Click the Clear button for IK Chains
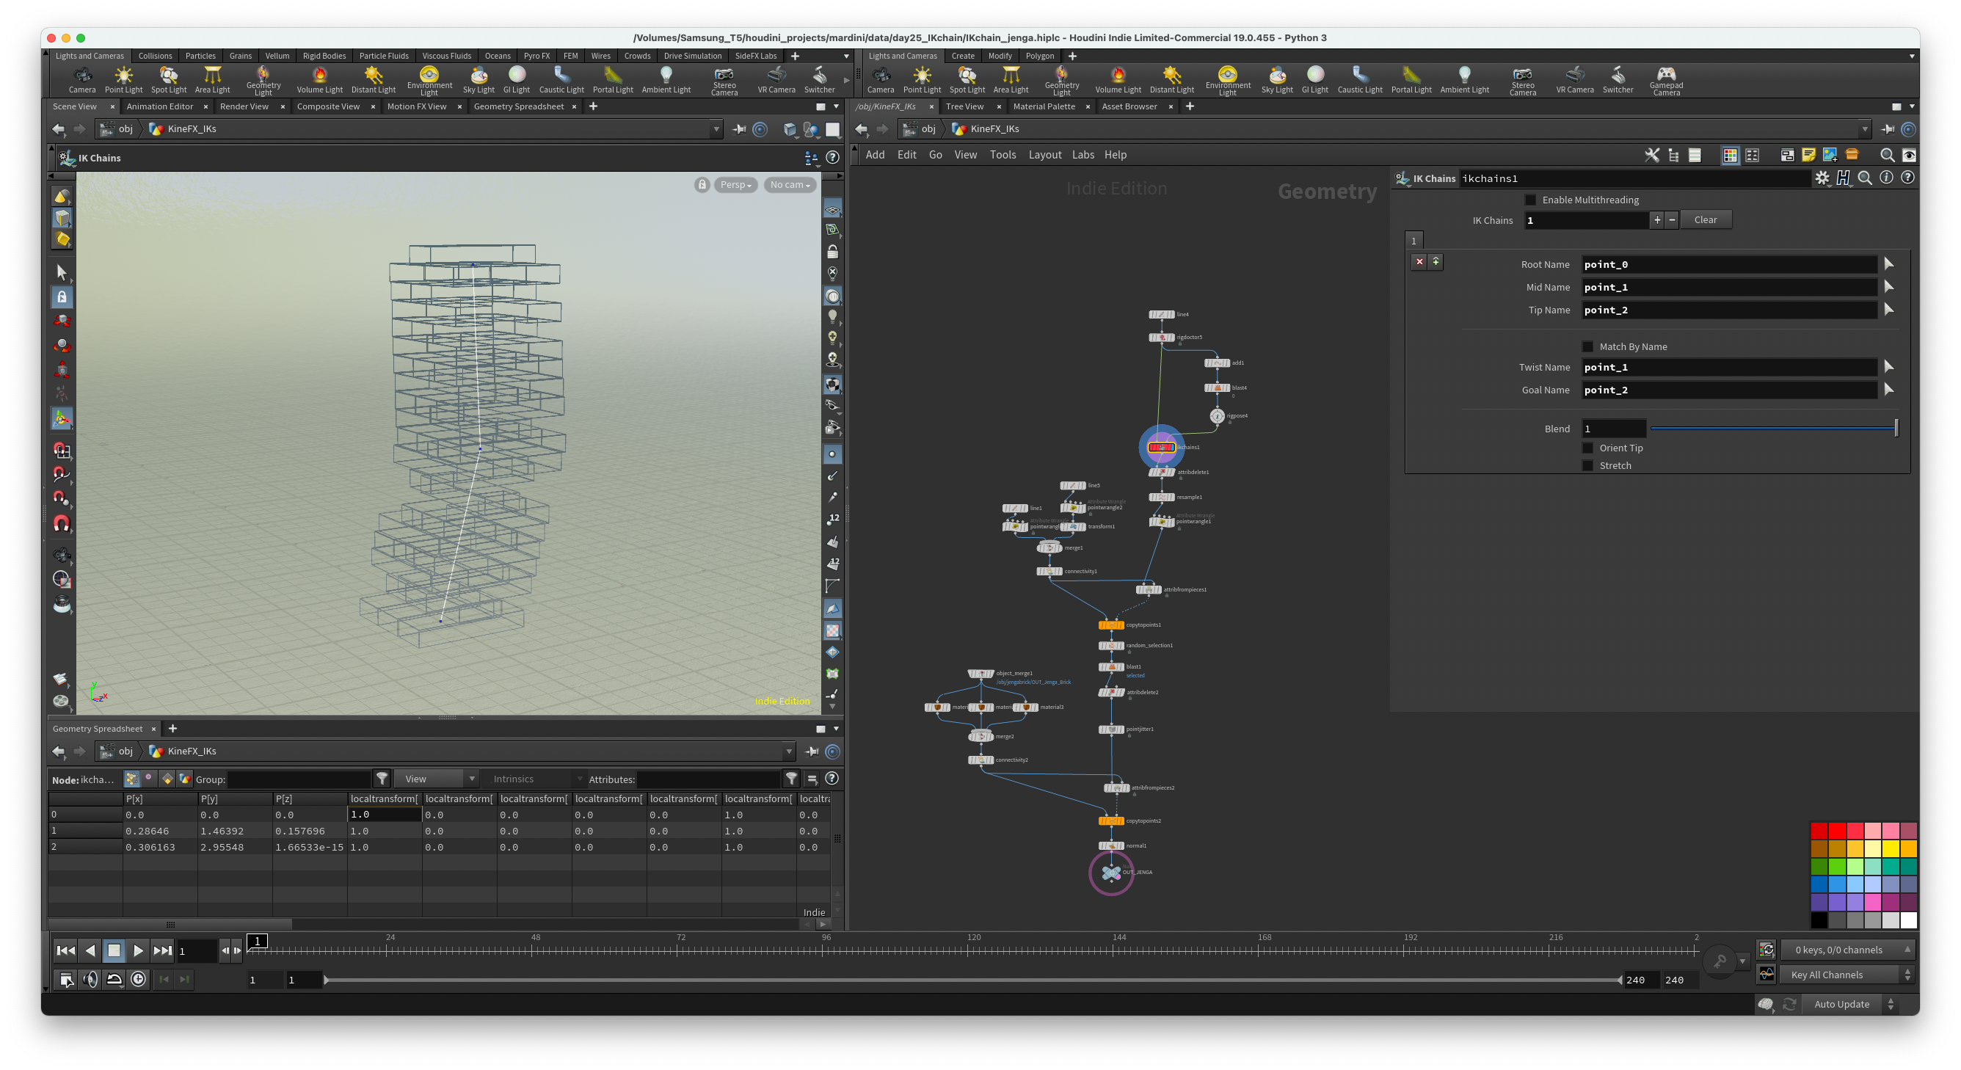 point(1705,220)
